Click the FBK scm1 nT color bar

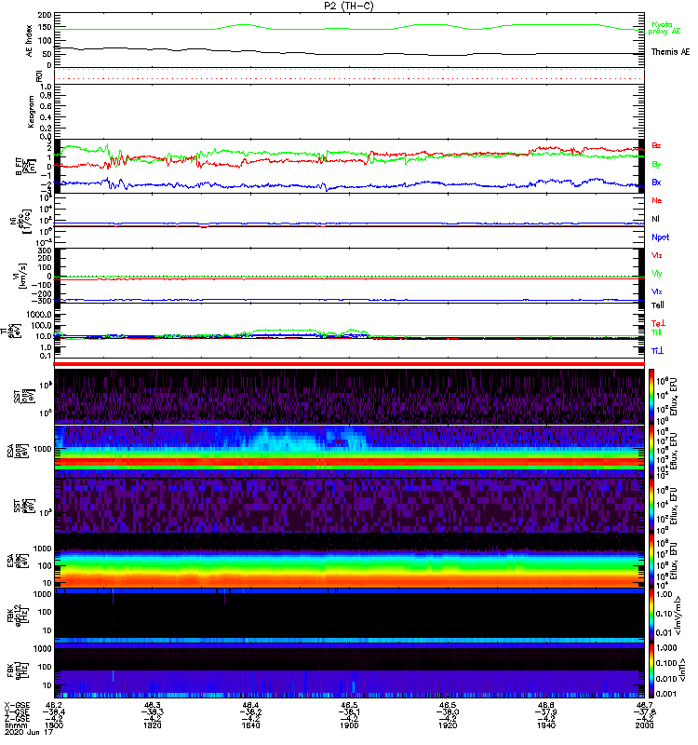click(x=651, y=670)
